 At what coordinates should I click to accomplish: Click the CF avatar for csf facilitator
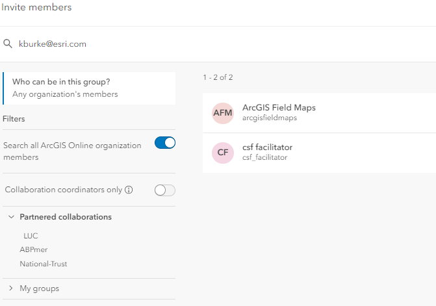click(223, 153)
